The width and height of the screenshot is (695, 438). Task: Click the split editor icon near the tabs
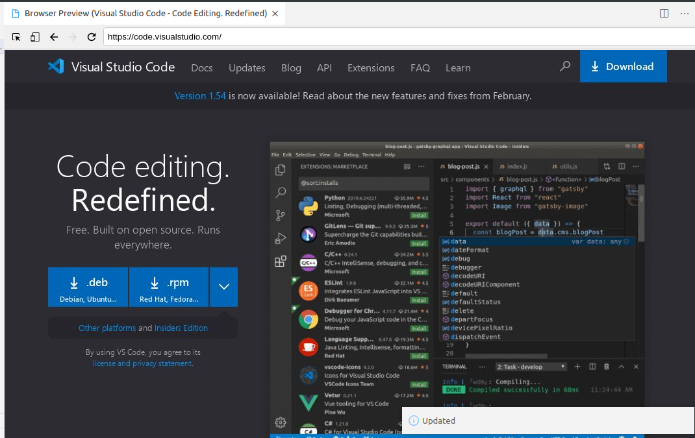(x=622, y=166)
